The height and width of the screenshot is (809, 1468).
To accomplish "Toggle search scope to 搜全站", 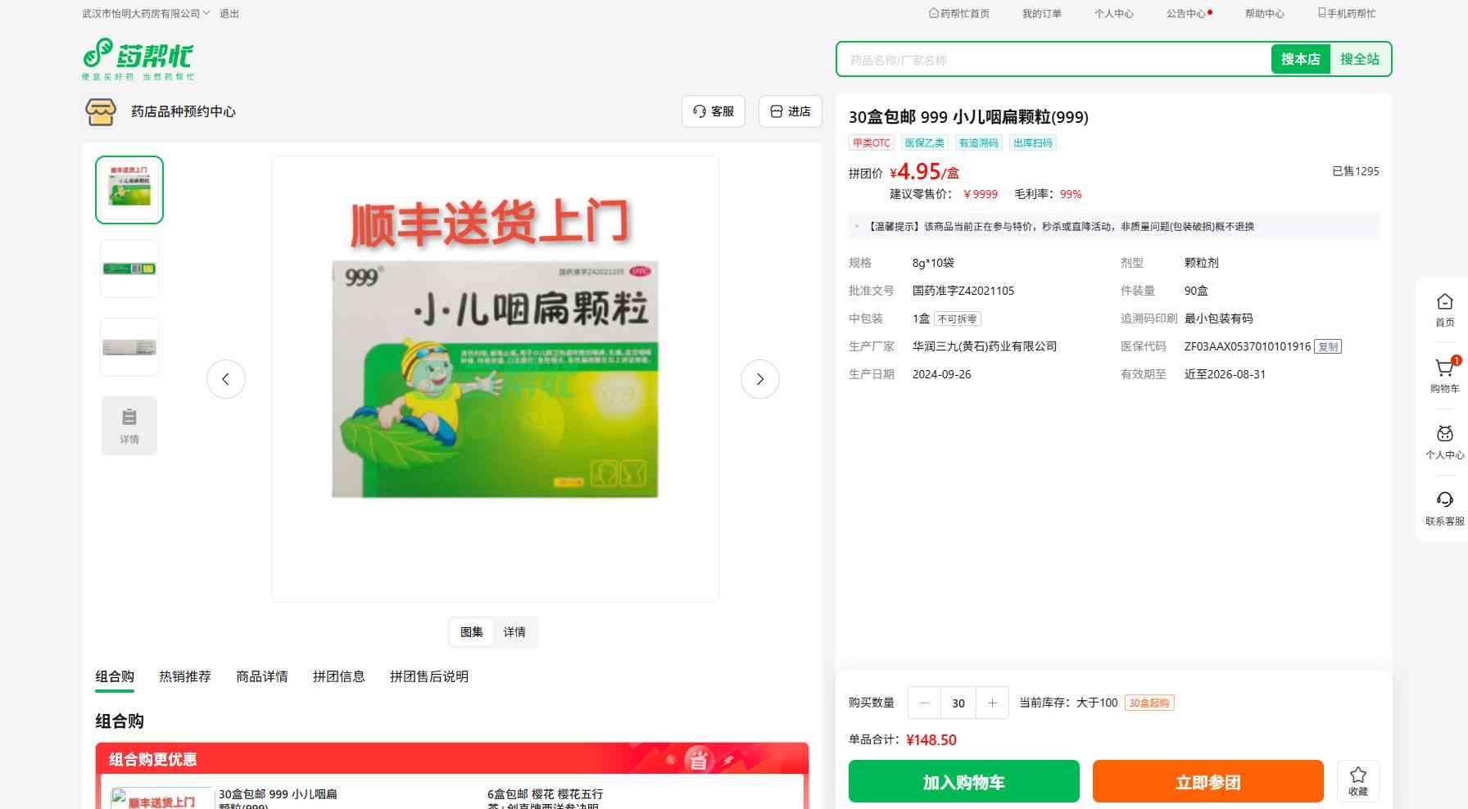I will 1359,59.
